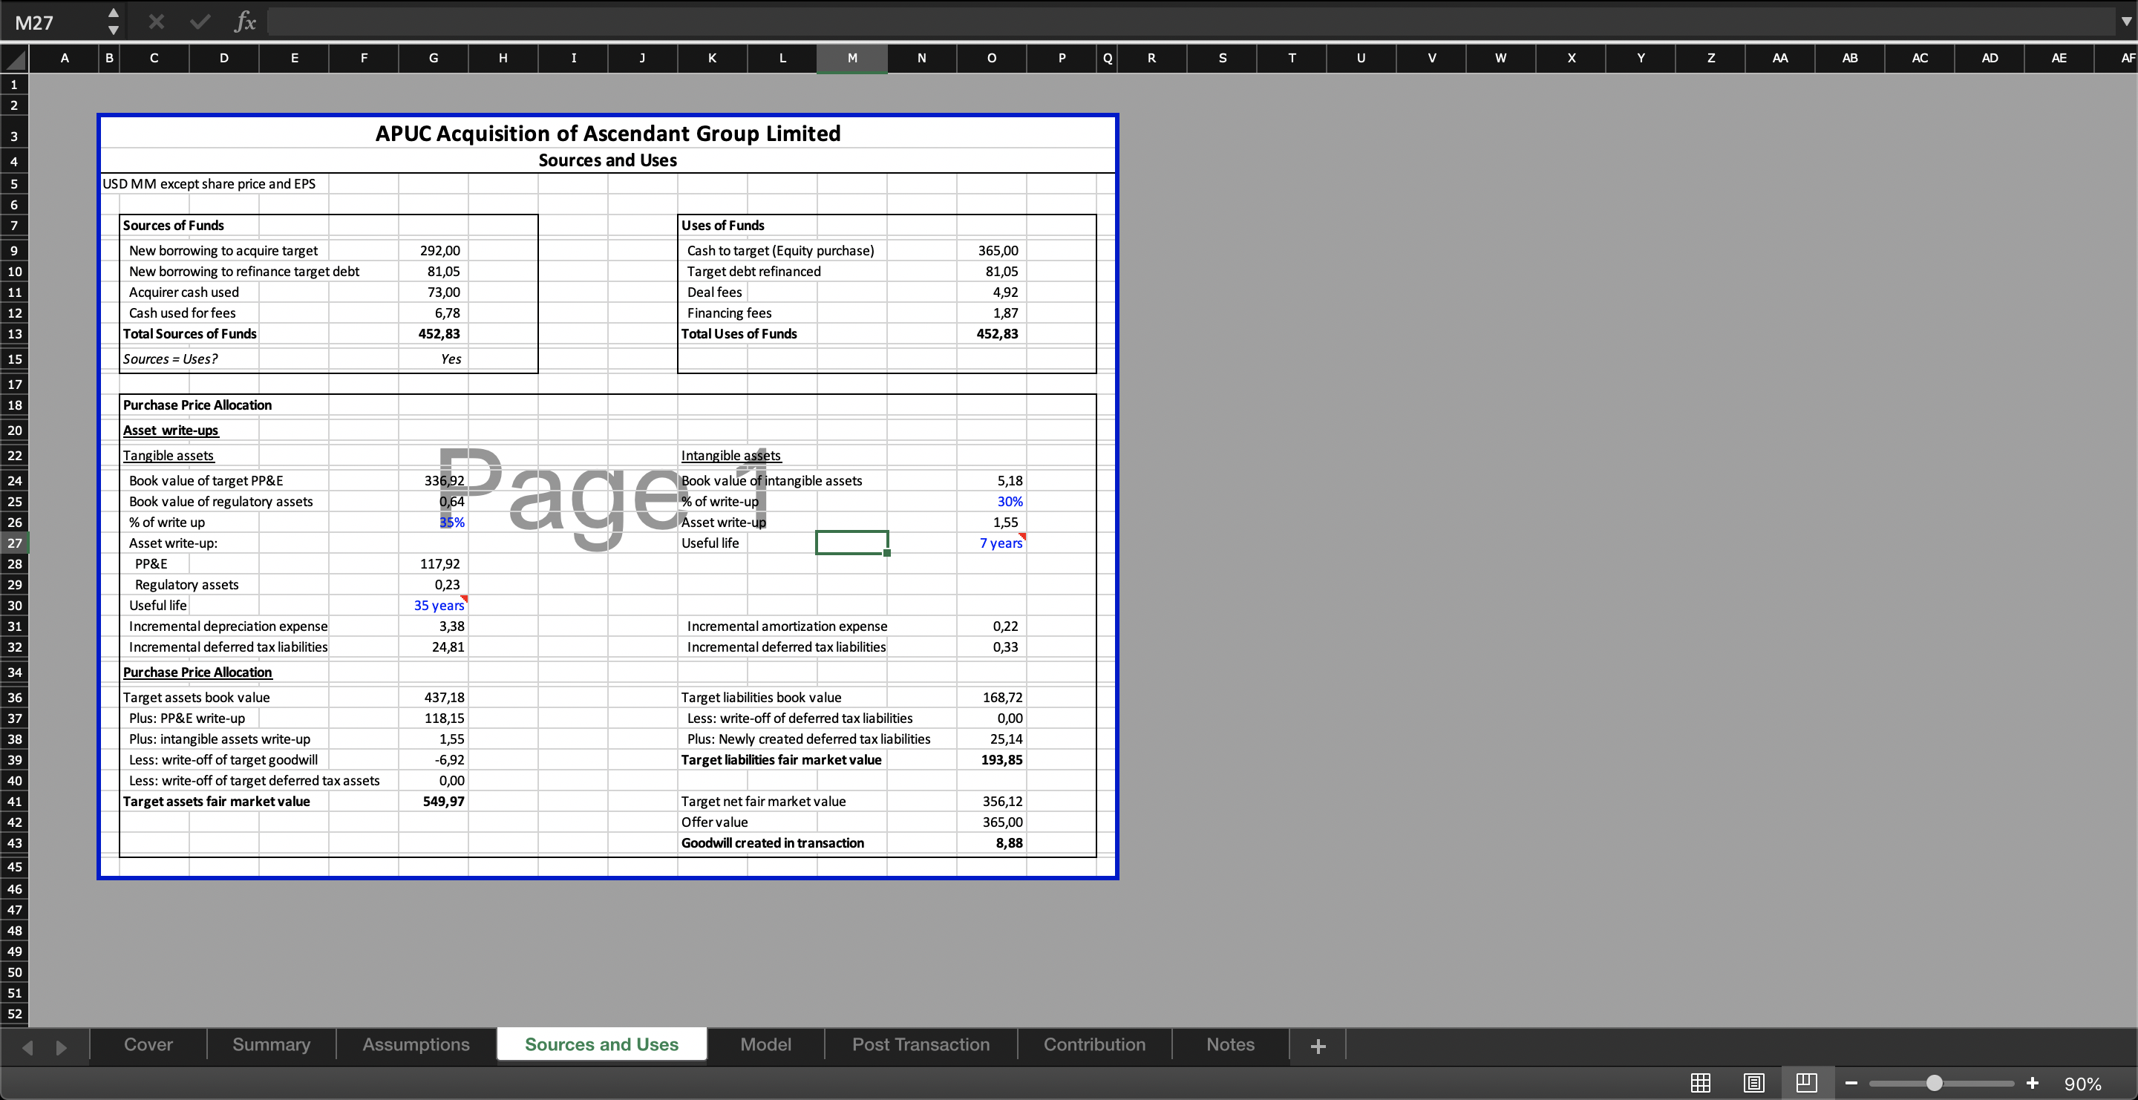This screenshot has height=1100, width=2138.
Task: Switch to Page Layout view icon
Action: [1753, 1083]
